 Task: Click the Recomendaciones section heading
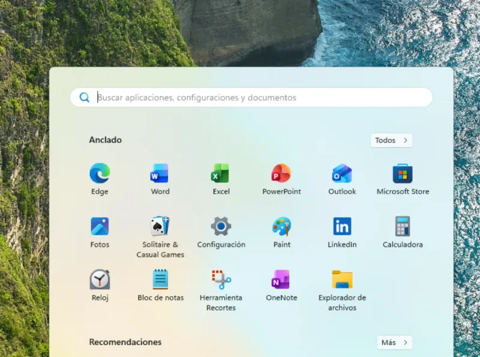point(125,342)
